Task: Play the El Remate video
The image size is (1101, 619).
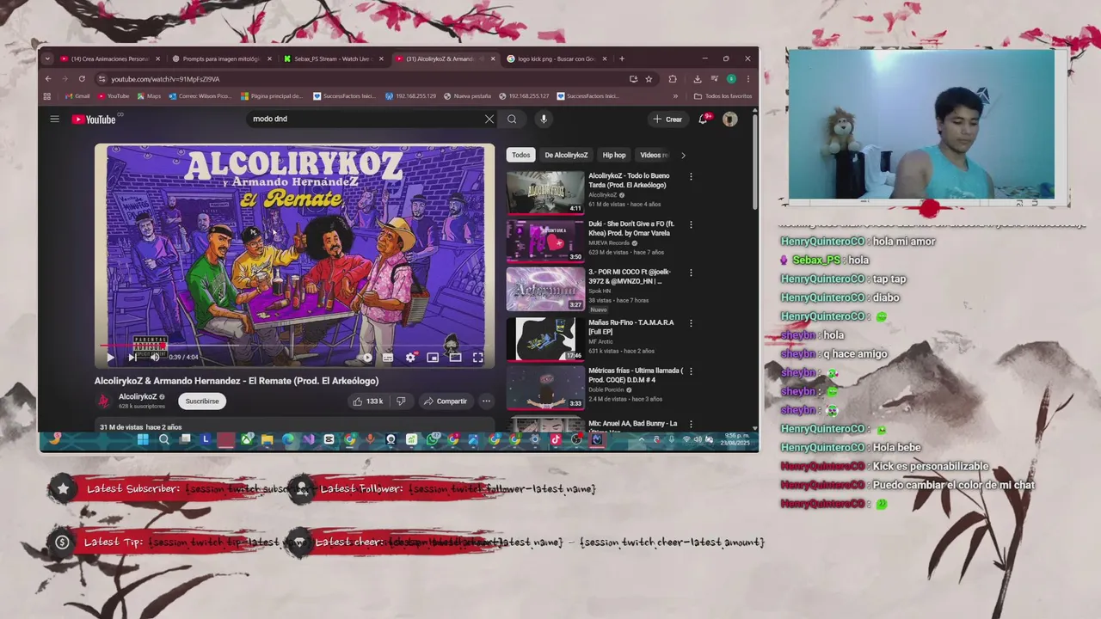Action: [x=110, y=357]
